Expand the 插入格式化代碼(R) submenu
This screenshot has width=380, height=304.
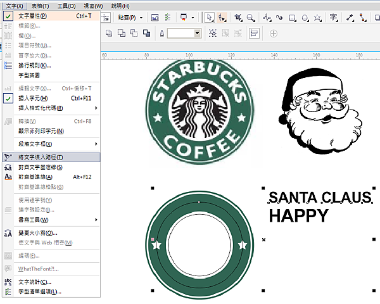point(96,108)
